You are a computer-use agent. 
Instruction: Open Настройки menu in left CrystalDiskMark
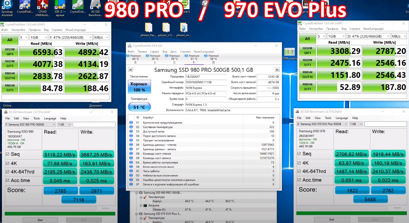tap(18, 30)
